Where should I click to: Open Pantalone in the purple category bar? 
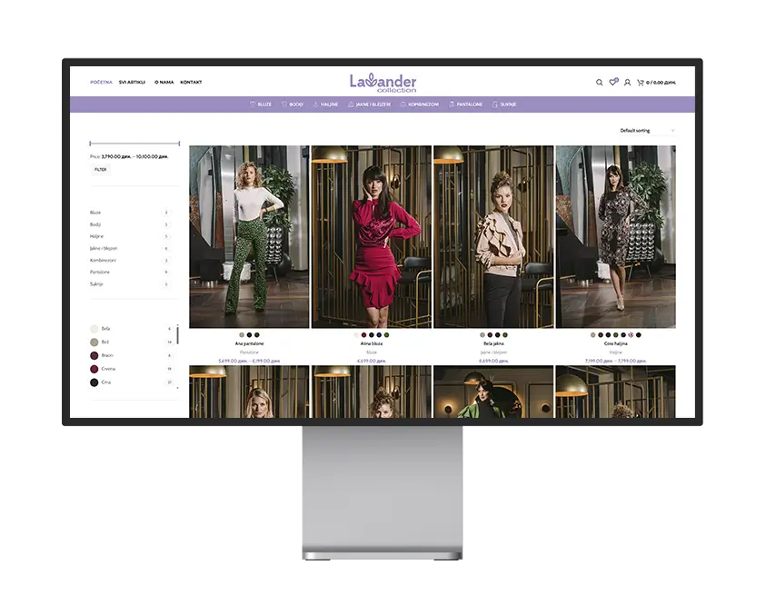465,104
